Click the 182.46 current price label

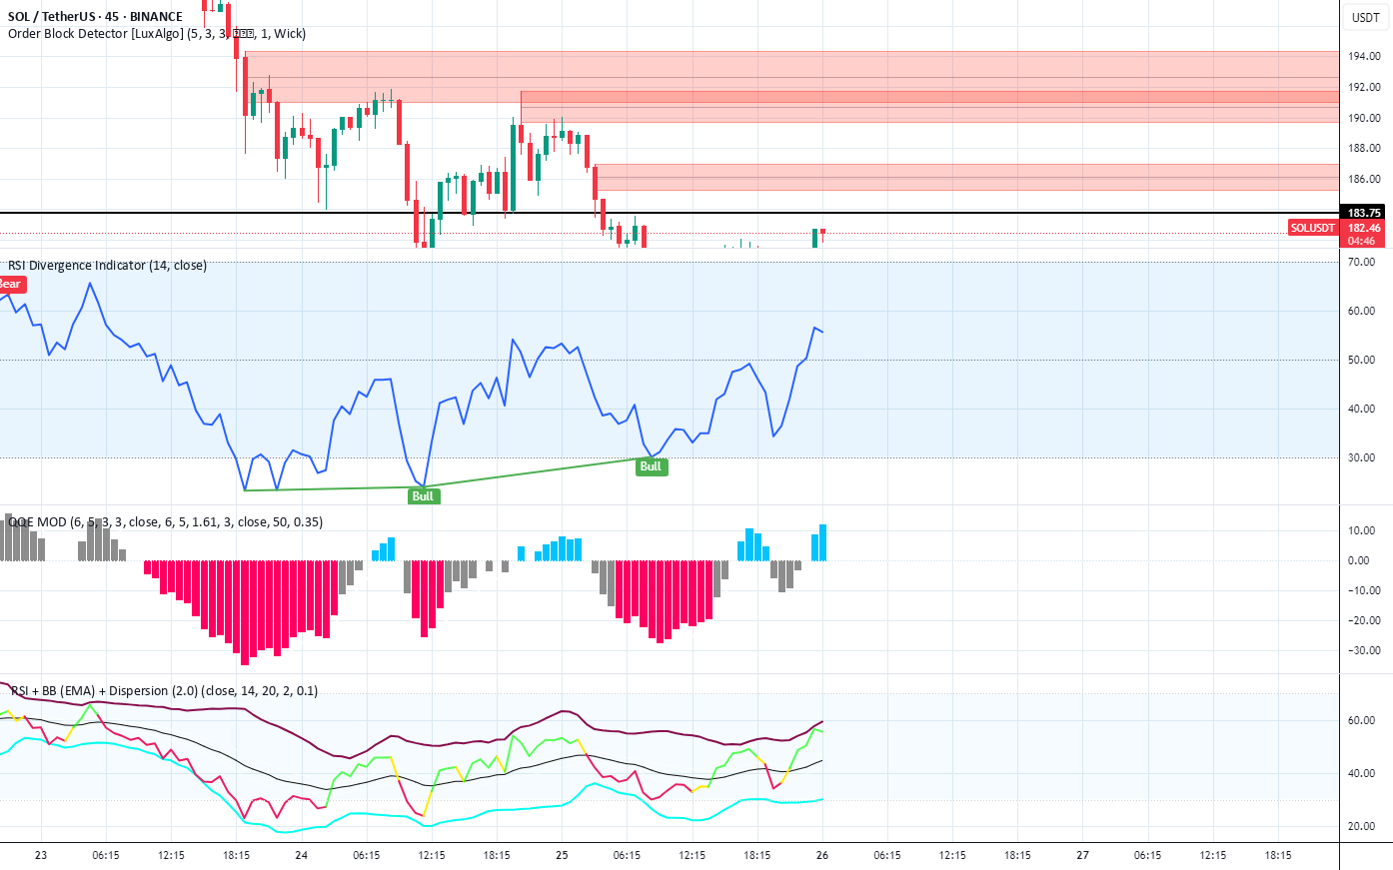click(x=1364, y=229)
